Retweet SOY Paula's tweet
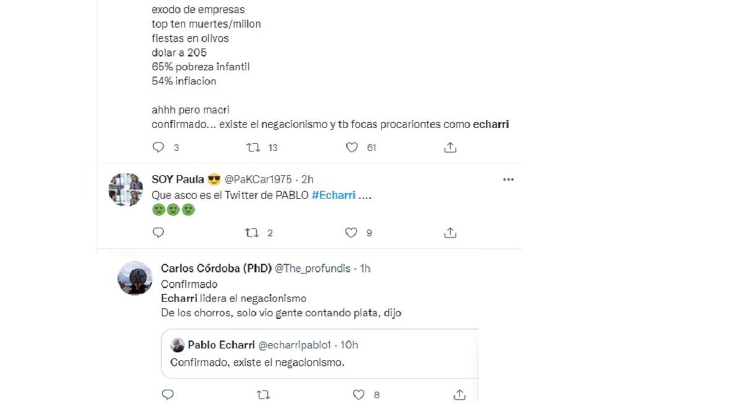The width and height of the screenshot is (741, 416). coord(252,232)
